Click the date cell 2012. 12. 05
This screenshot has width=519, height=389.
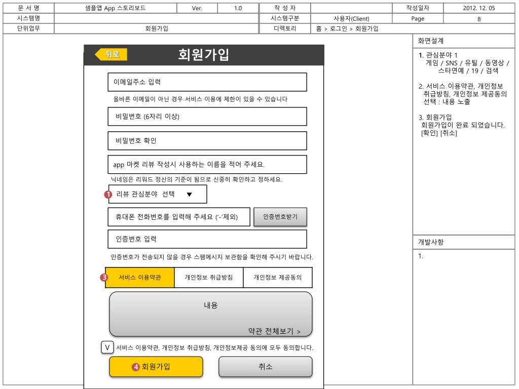coord(479,8)
